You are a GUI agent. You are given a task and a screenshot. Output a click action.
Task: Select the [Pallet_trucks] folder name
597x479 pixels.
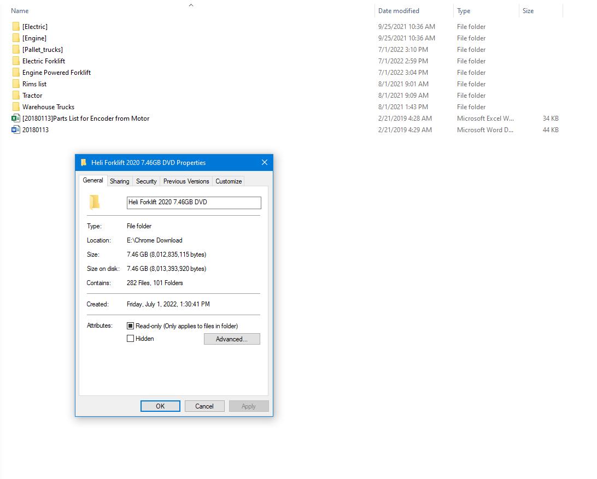pyautogui.click(x=43, y=50)
